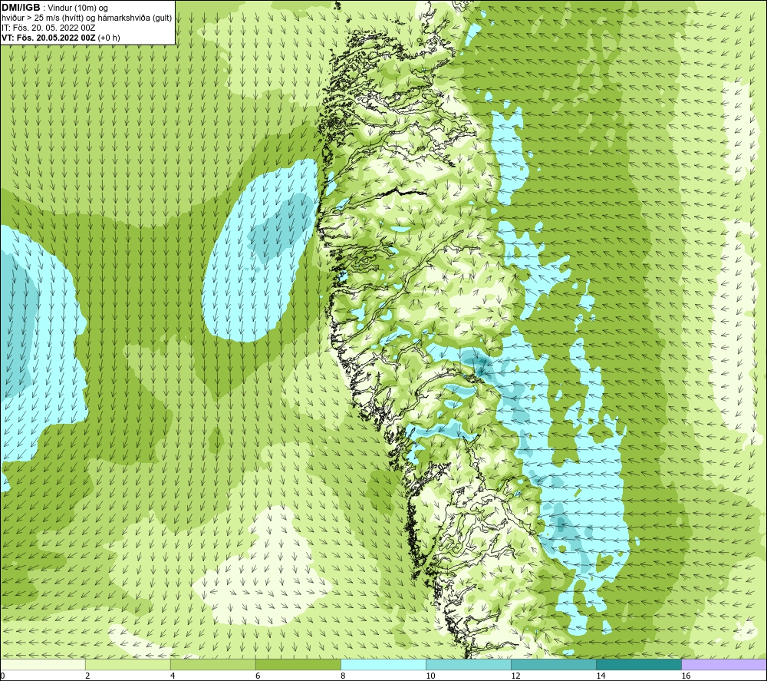Click the 0–2 m/s palest legend swatch
Viewport: 767px width, 681px height.
pyautogui.click(x=42, y=664)
